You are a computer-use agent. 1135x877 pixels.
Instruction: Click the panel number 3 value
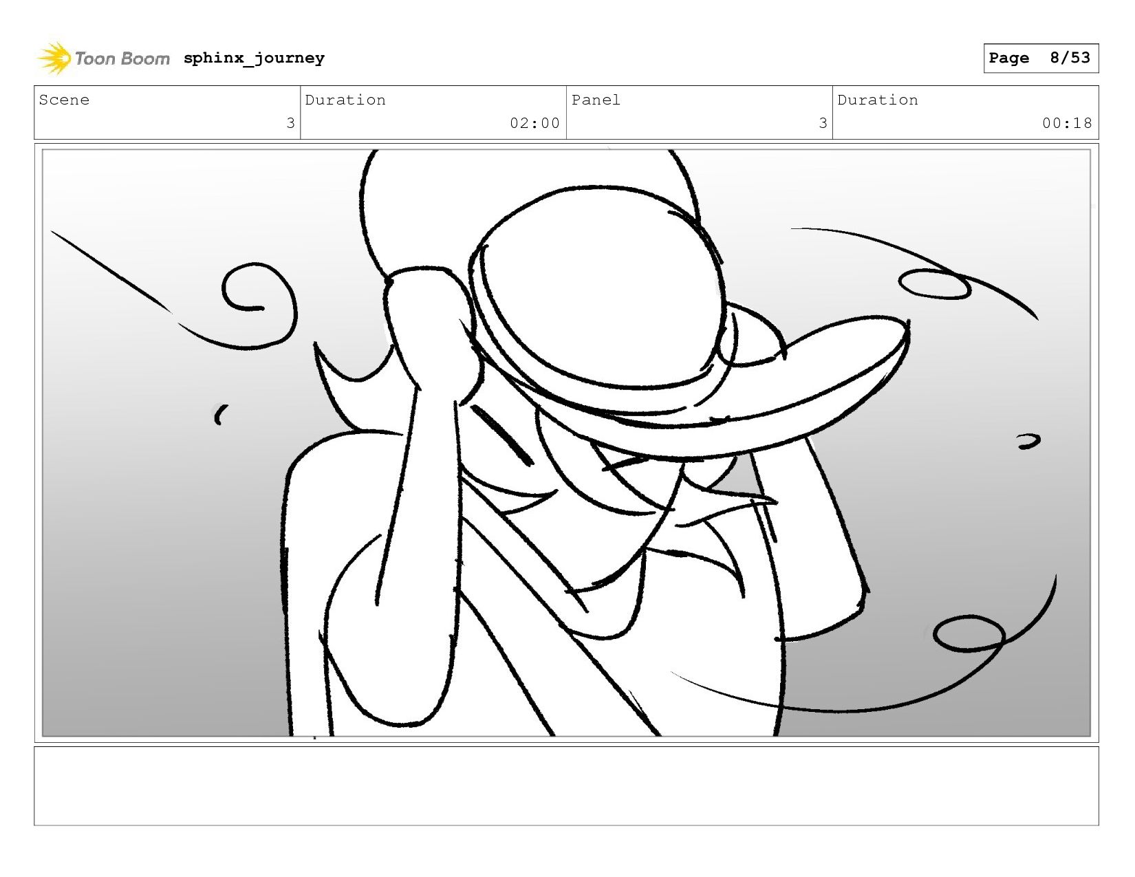(823, 123)
